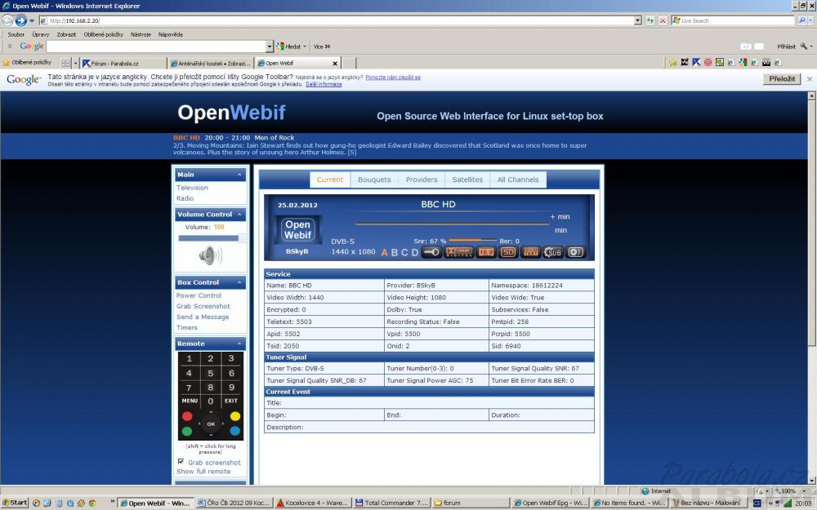Open the Television link
The image size is (817, 510).
click(192, 188)
